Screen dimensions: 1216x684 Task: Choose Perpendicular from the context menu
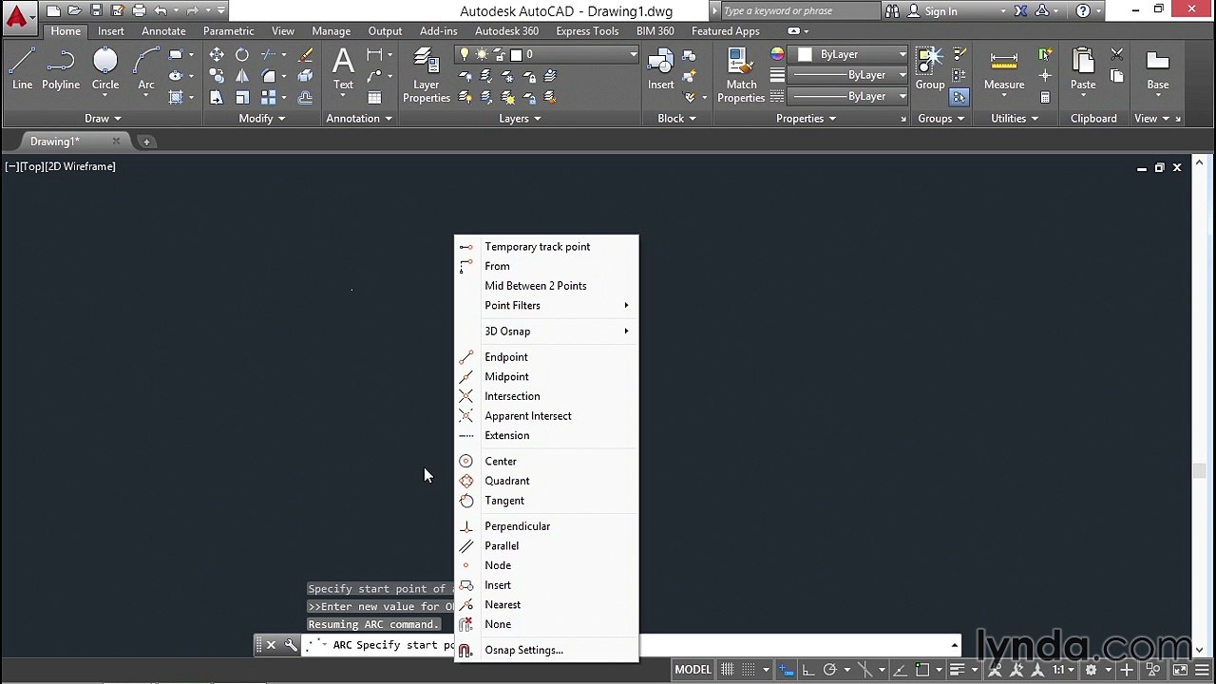(546, 526)
